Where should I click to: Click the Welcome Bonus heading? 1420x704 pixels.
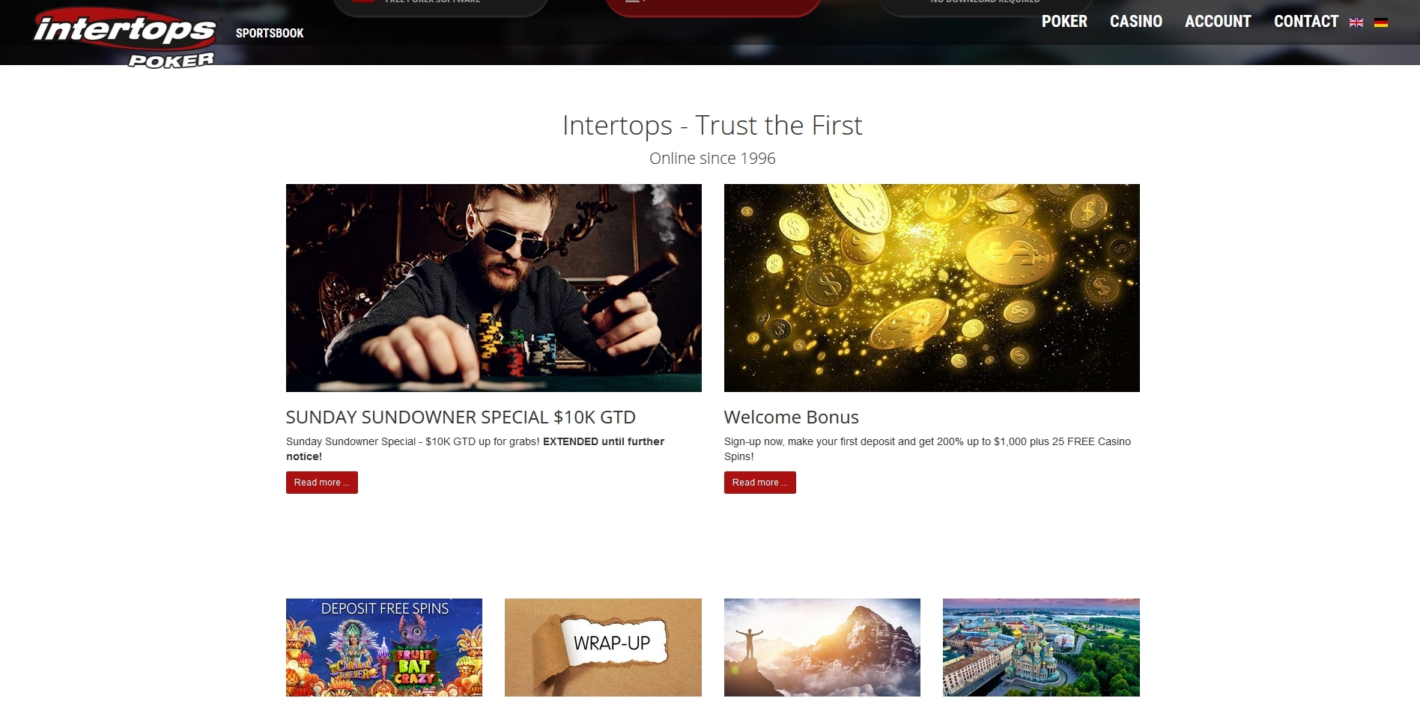click(x=792, y=417)
